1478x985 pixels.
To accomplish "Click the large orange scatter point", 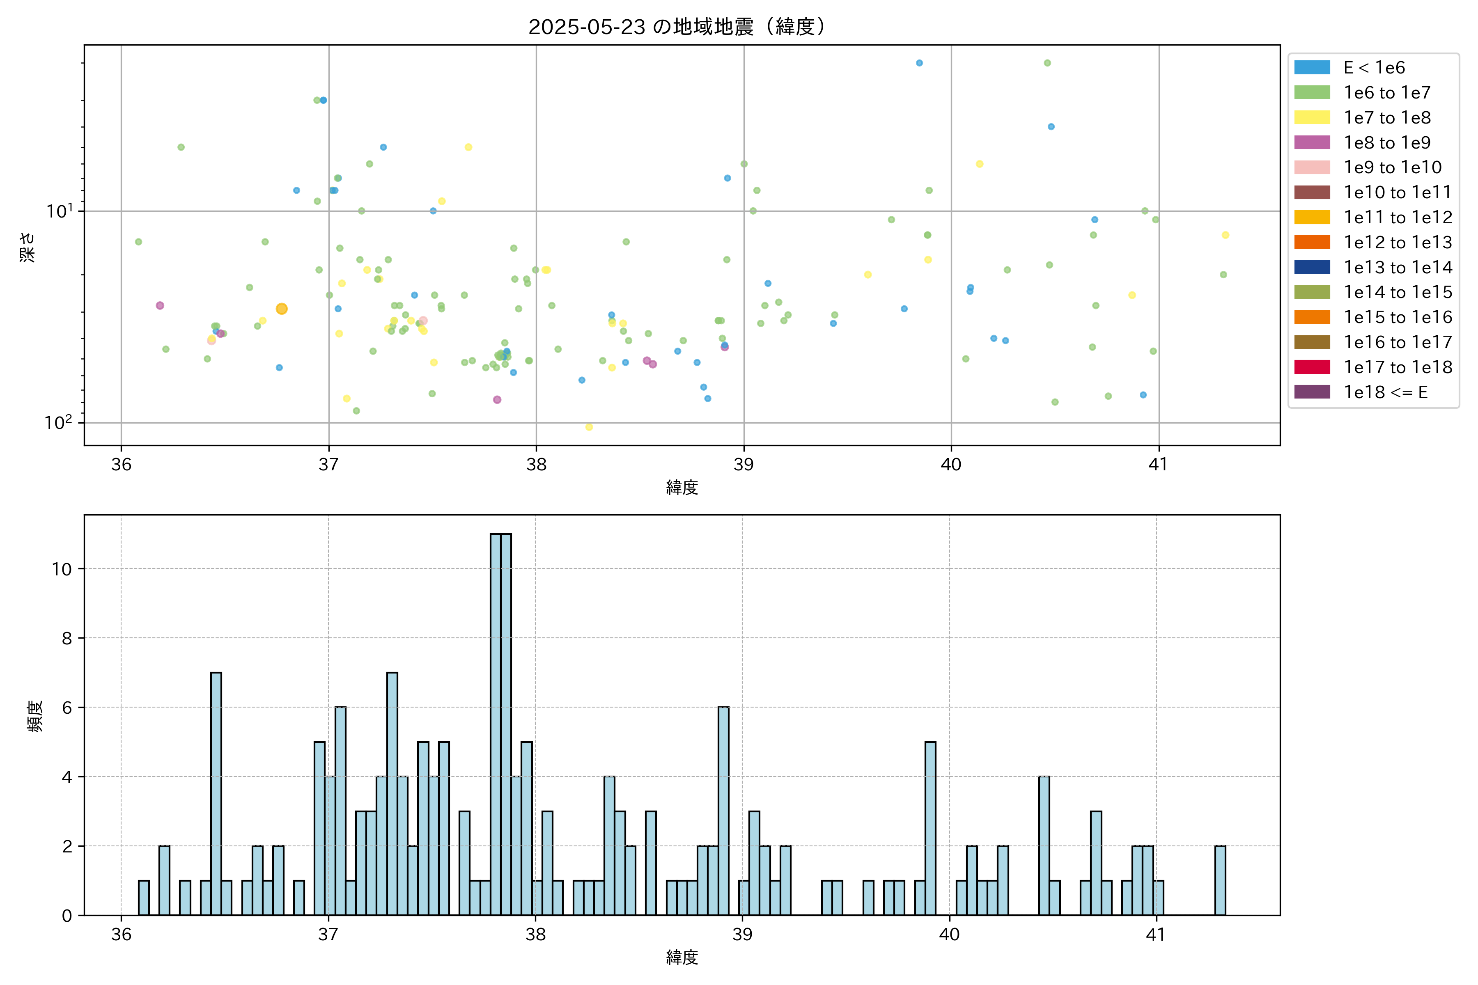I will 282,309.
